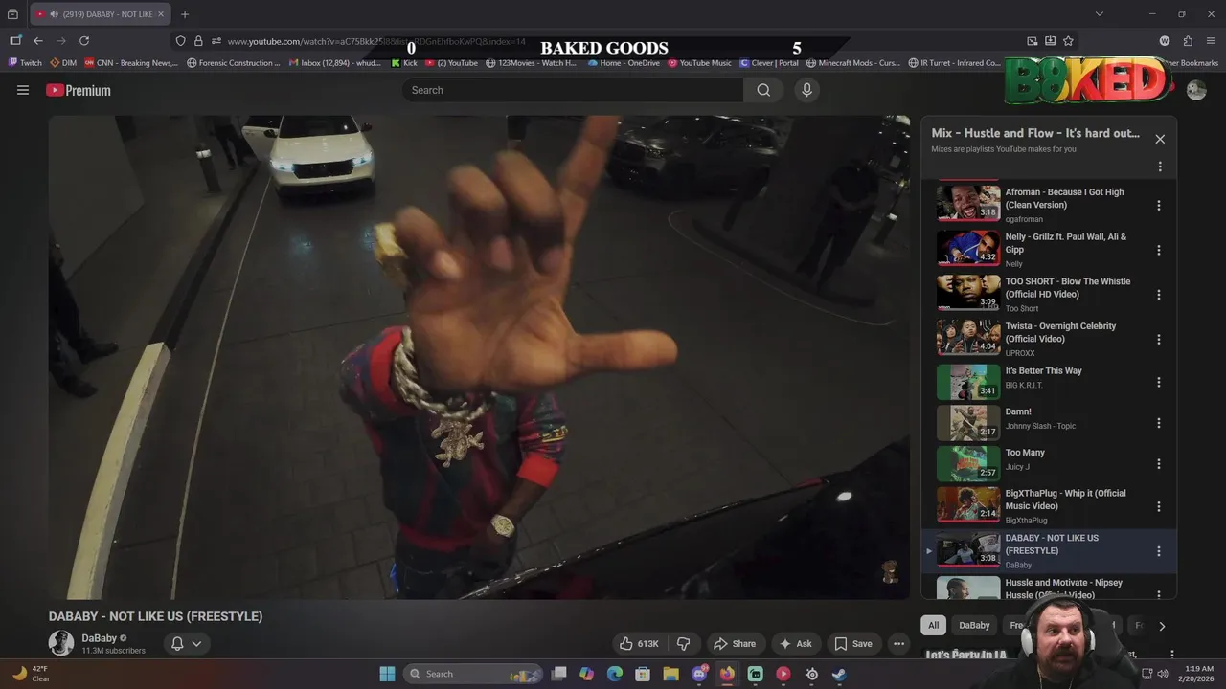Open options for TOO SHORT - Blow The Whistle

(1159, 295)
